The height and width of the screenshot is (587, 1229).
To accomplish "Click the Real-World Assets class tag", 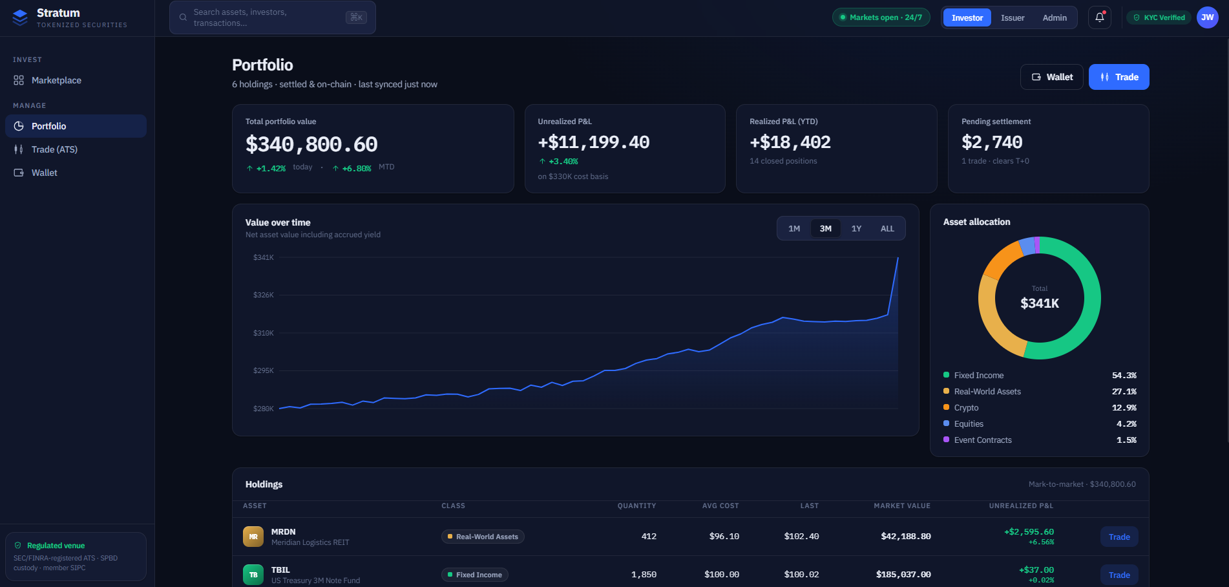I will point(483,537).
